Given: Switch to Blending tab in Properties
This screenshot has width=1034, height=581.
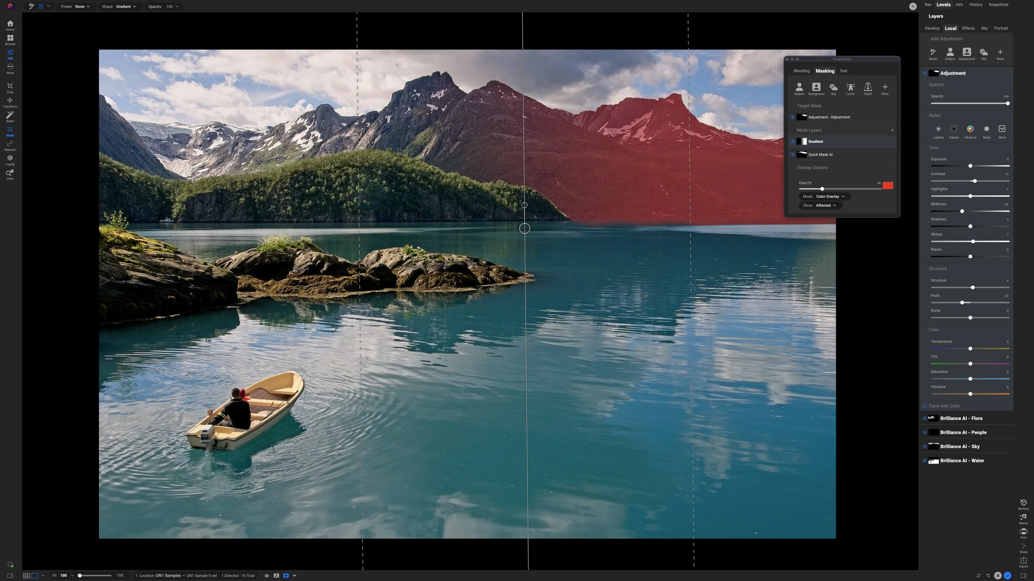Looking at the screenshot, I should click(801, 71).
